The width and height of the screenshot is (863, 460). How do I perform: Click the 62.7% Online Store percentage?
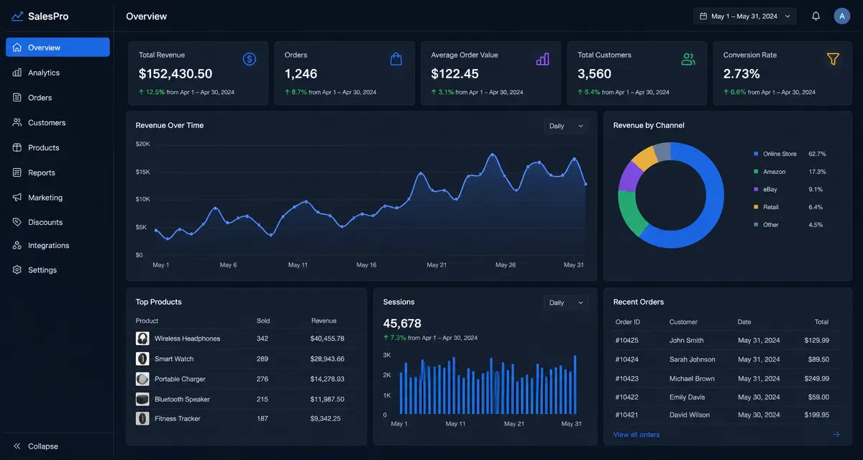[x=817, y=154]
